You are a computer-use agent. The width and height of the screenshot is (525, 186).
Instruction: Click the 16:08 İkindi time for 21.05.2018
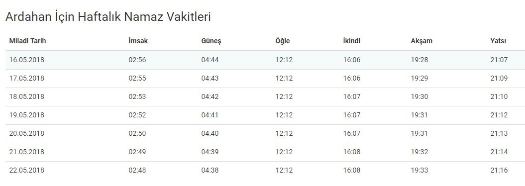click(352, 152)
